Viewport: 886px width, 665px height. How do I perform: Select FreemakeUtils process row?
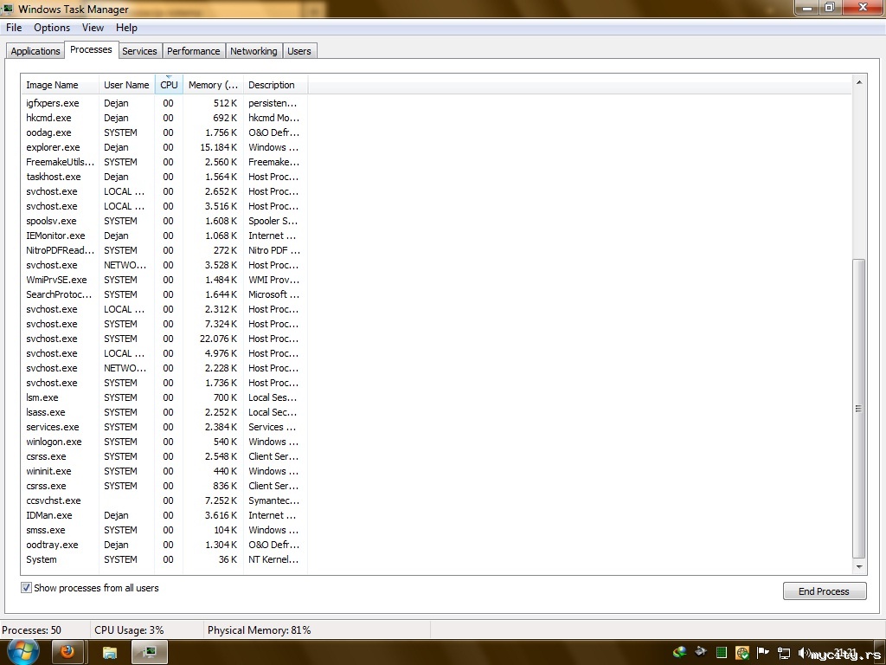coord(164,162)
